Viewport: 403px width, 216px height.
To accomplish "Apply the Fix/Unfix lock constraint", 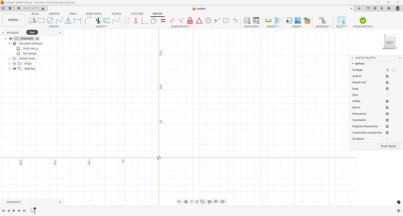I will click(x=190, y=21).
